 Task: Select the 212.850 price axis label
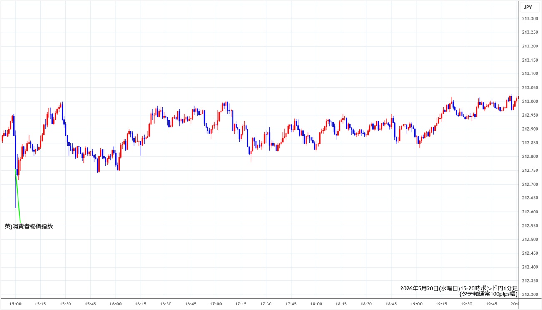point(529,143)
